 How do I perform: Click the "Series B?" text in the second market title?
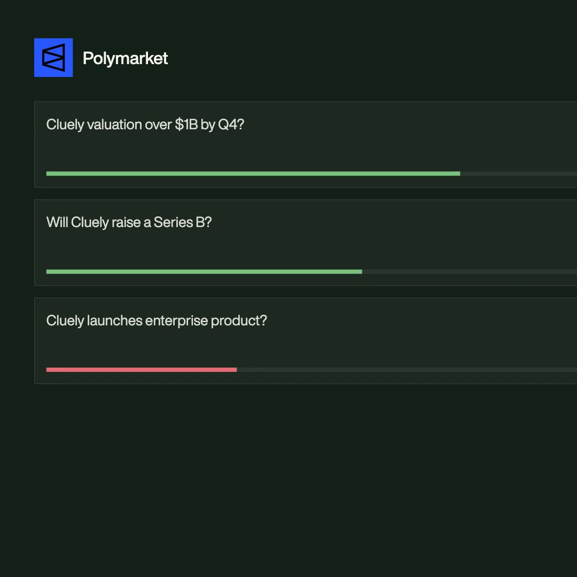click(x=183, y=222)
